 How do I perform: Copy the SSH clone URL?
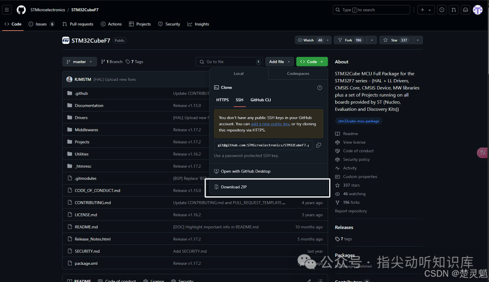click(x=318, y=145)
